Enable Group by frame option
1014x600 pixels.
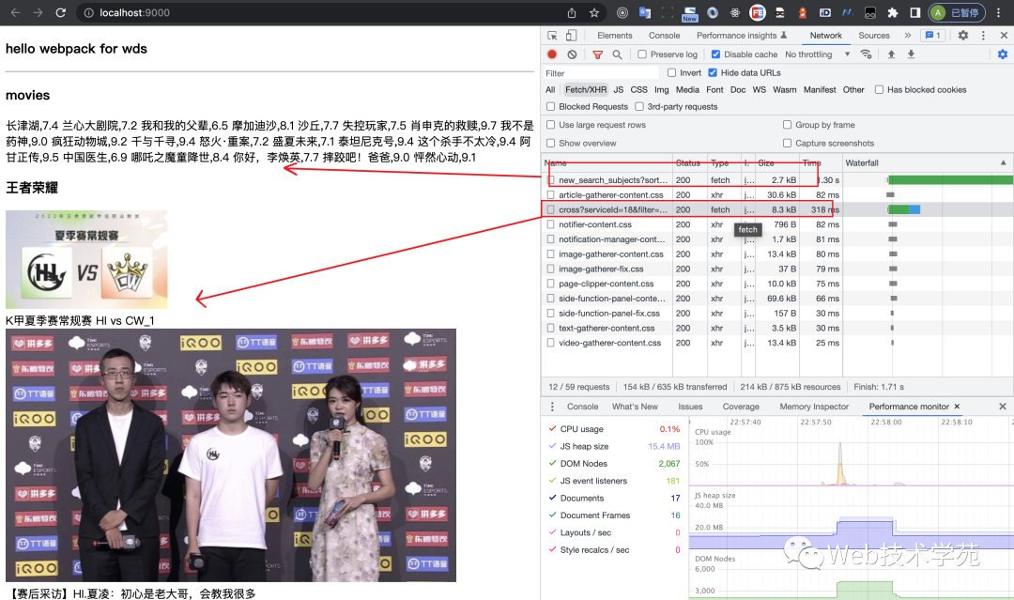pyautogui.click(x=787, y=125)
